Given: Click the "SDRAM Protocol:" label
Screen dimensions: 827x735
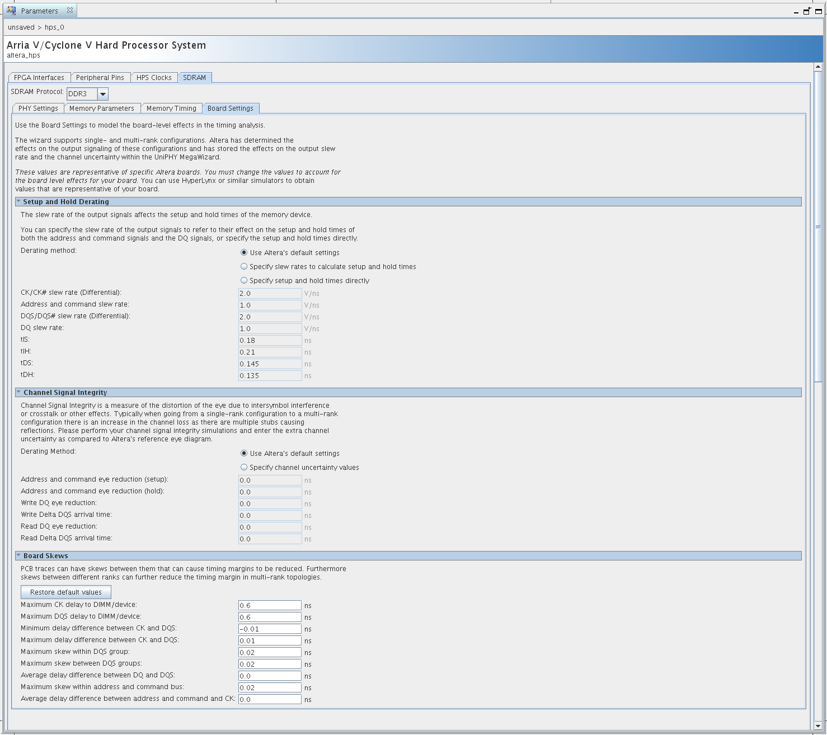Looking at the screenshot, I should point(37,92).
